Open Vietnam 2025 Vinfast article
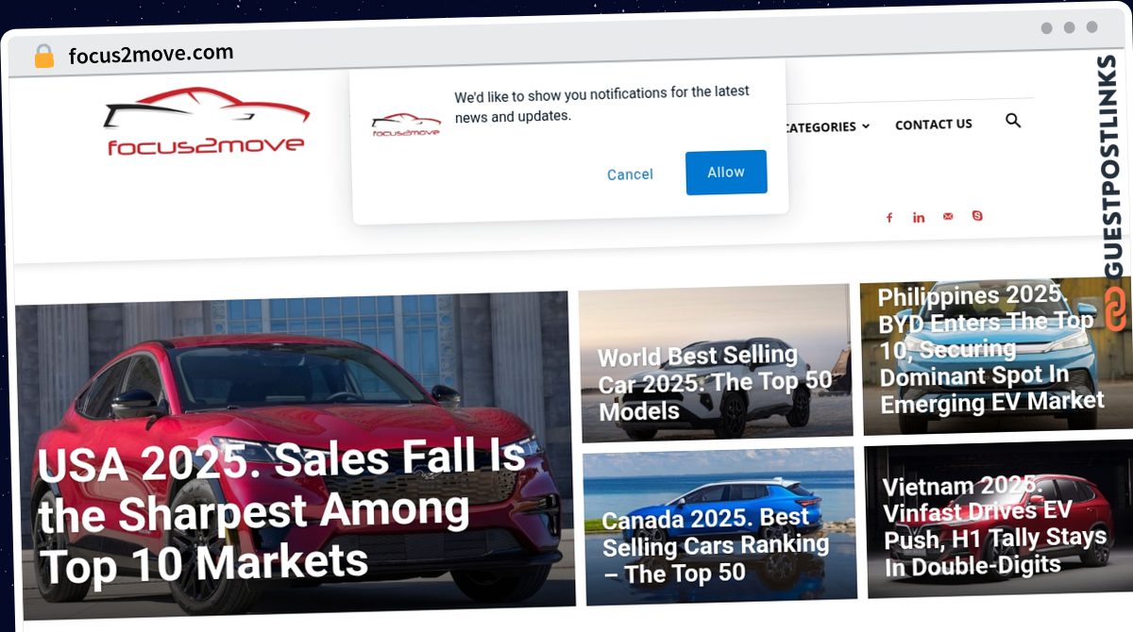The width and height of the screenshot is (1133, 632). 993,525
